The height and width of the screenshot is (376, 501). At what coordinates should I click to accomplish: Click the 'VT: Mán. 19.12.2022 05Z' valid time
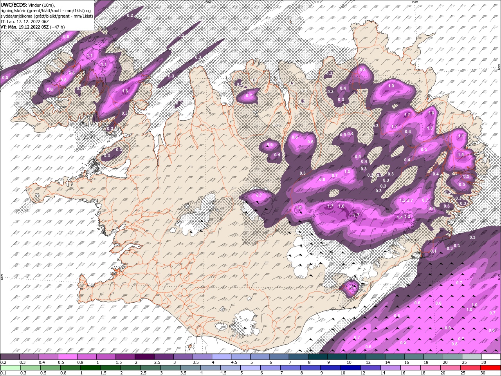pos(24,27)
